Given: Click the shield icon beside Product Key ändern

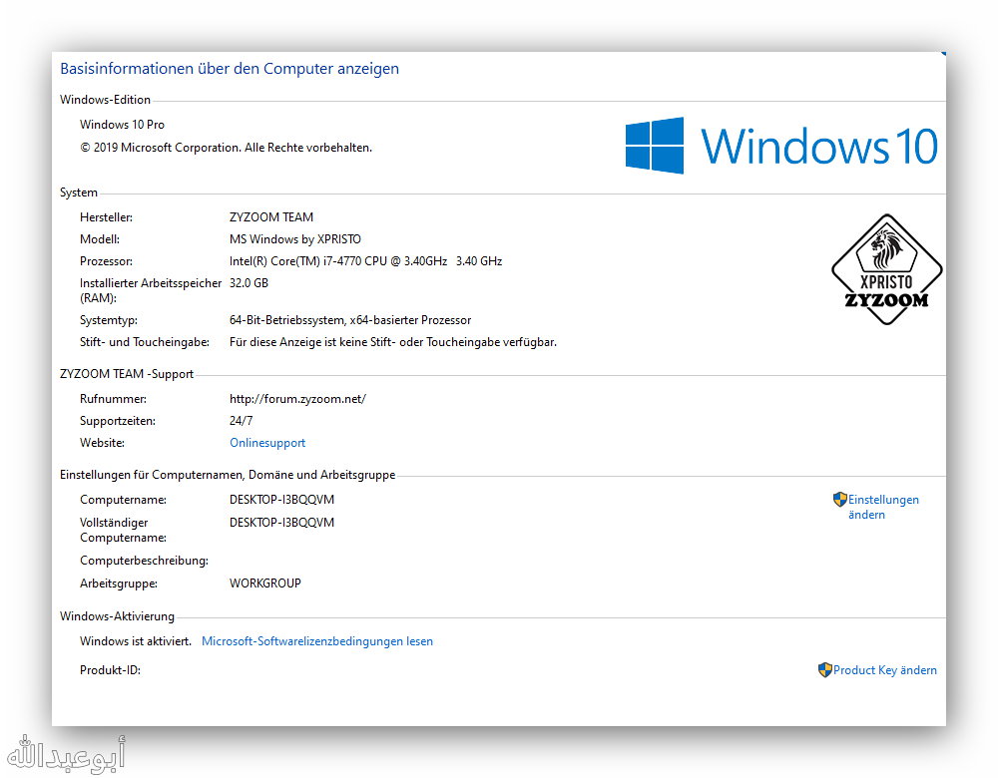Looking at the screenshot, I should (x=824, y=670).
